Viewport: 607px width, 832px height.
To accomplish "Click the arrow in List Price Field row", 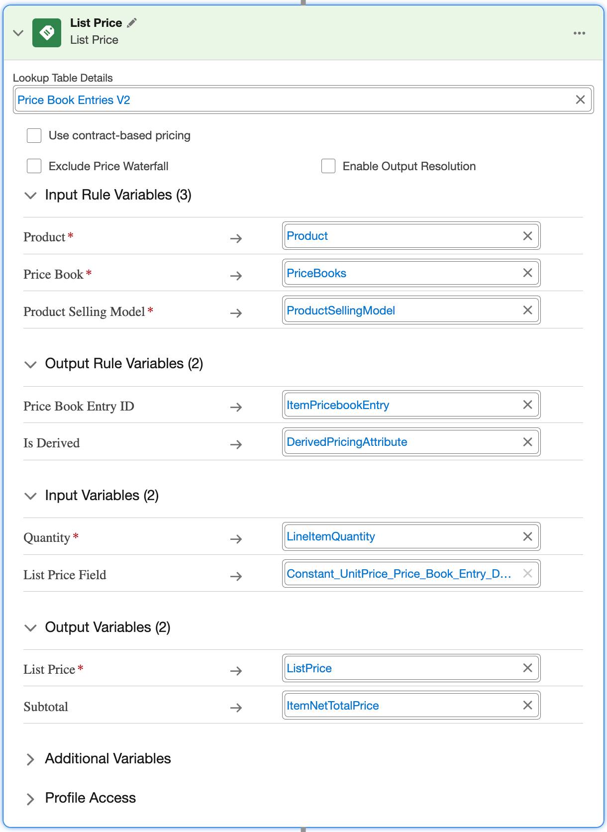I will point(236,576).
